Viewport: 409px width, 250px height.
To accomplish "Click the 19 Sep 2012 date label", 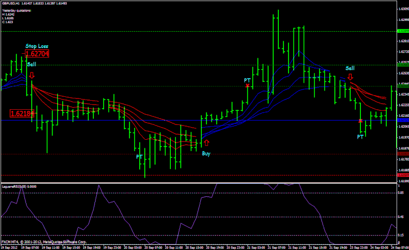I will pos(10,247).
